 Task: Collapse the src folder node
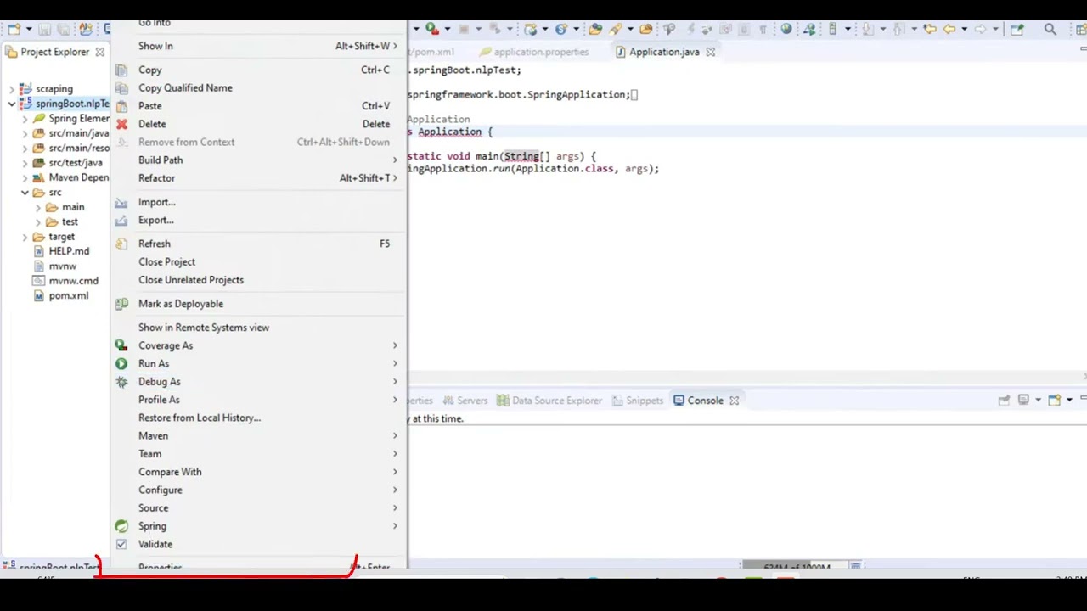pos(25,193)
